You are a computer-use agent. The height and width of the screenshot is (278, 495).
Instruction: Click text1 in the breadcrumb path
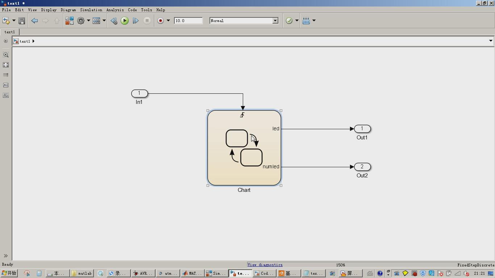click(25, 41)
